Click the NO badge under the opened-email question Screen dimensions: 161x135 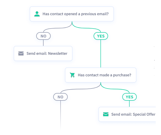(x=43, y=36)
